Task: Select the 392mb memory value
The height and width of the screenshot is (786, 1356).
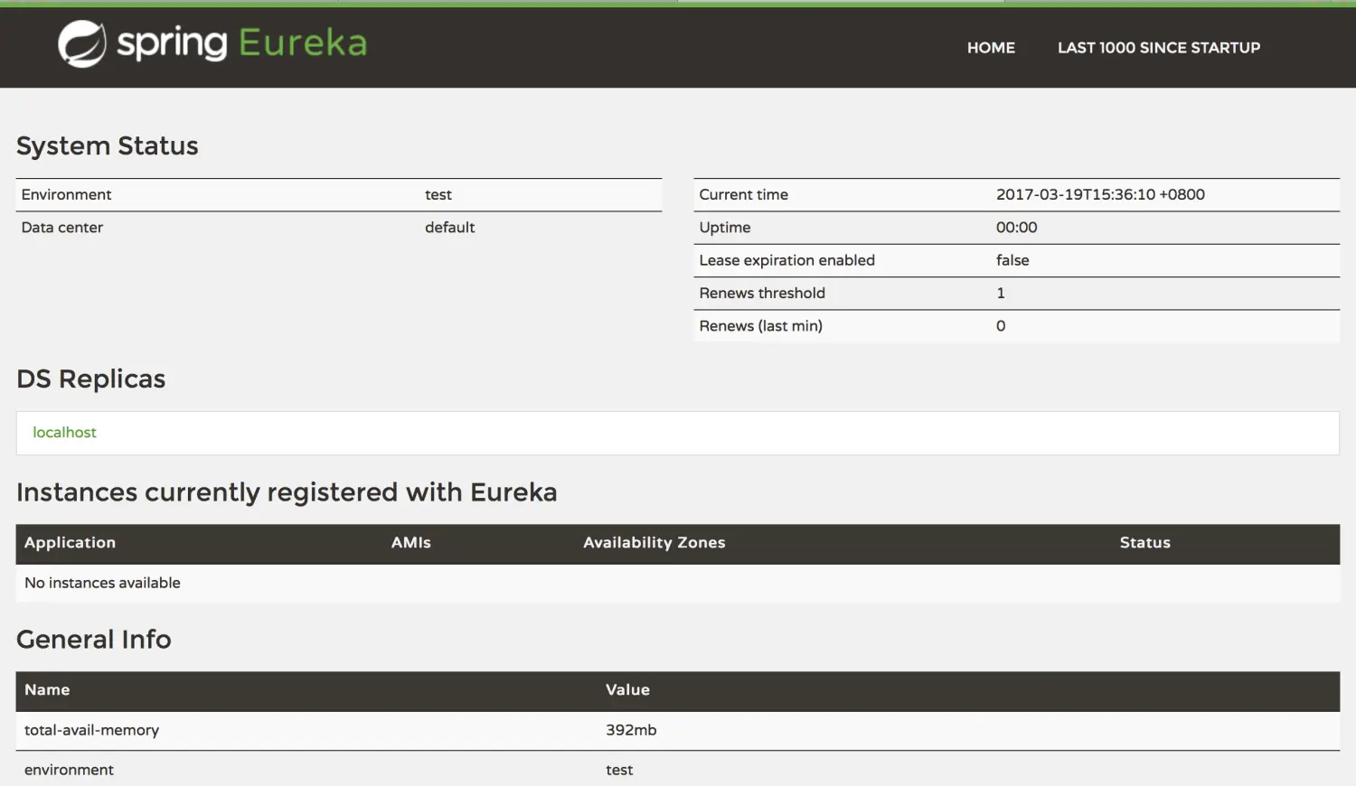Action: pos(631,731)
